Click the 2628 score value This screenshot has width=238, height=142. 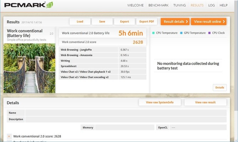[x=138, y=42]
